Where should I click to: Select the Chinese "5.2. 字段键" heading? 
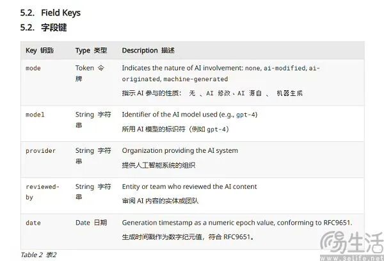(44, 28)
